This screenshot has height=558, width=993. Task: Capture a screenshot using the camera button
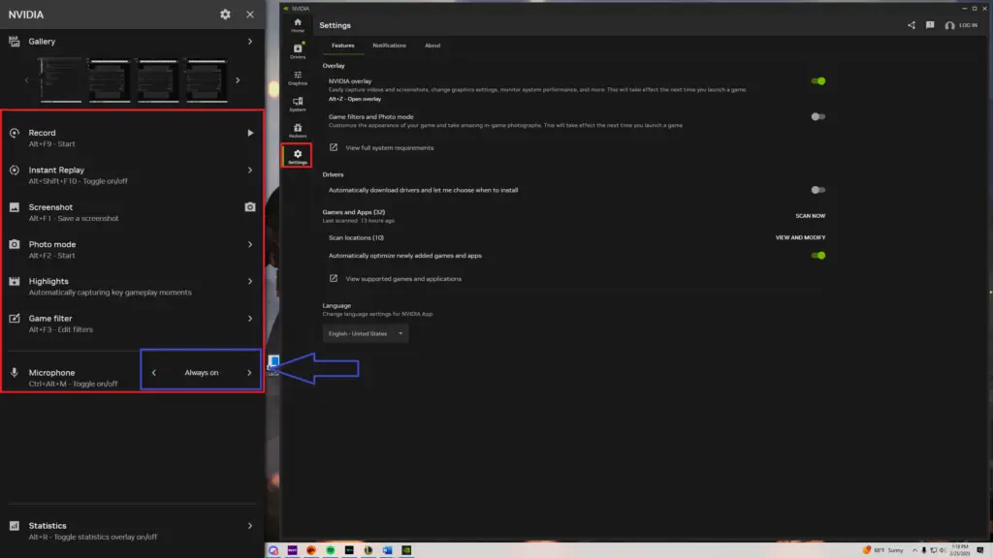click(x=250, y=207)
